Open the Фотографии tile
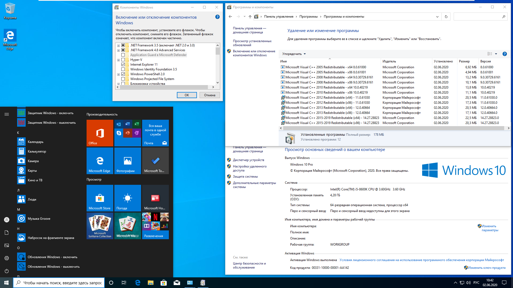 point(128,161)
